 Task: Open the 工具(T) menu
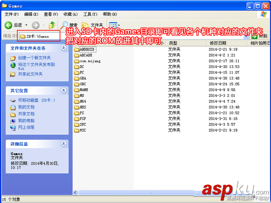click(90, 14)
